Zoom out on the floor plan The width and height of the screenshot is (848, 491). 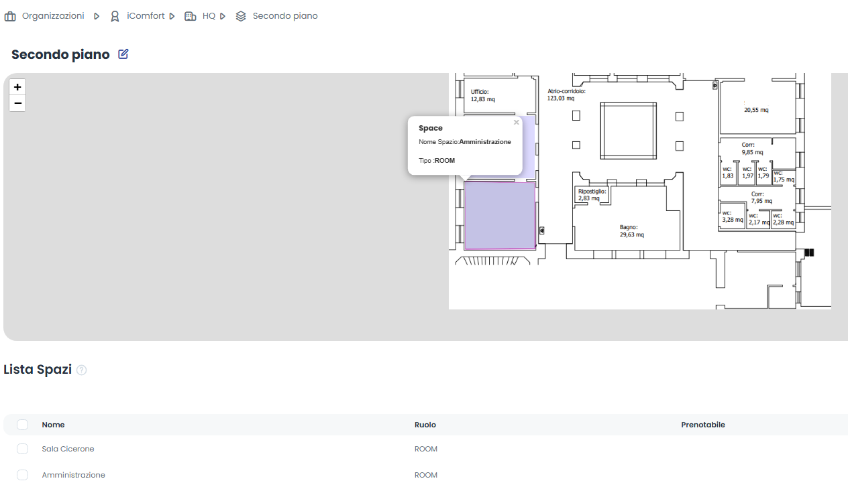click(x=17, y=103)
